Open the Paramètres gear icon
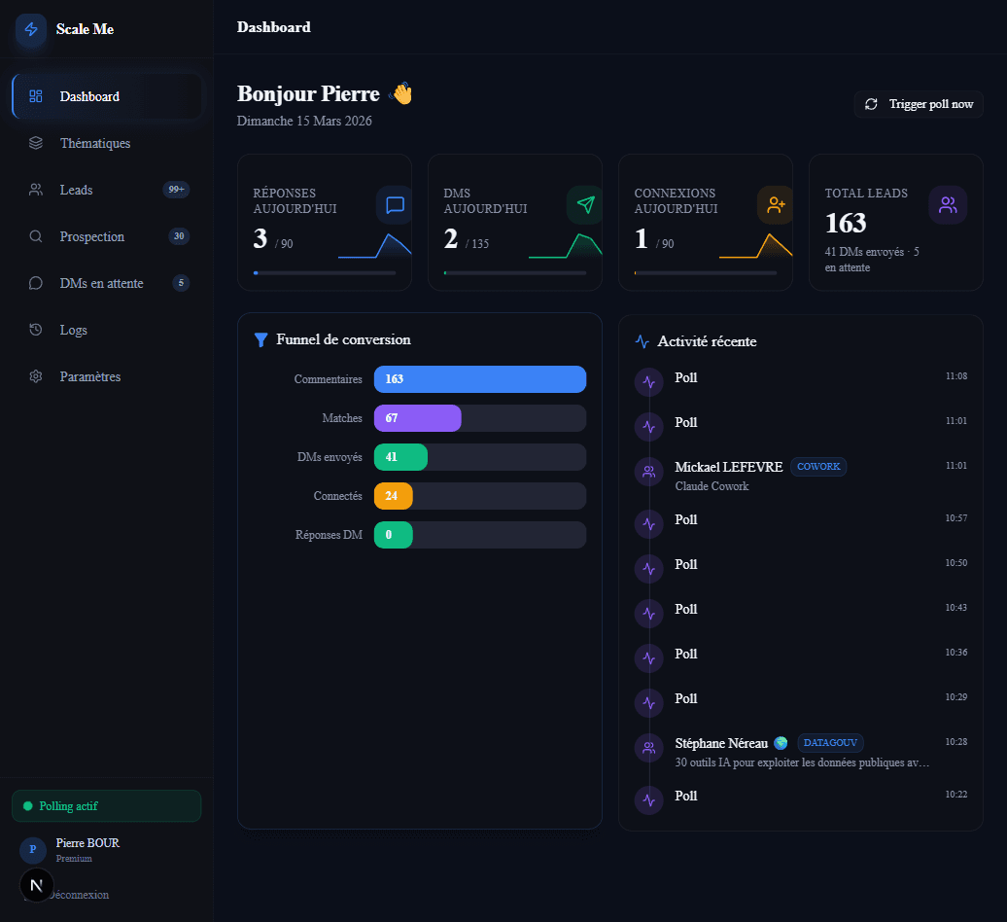The height and width of the screenshot is (922, 1007). 35,375
